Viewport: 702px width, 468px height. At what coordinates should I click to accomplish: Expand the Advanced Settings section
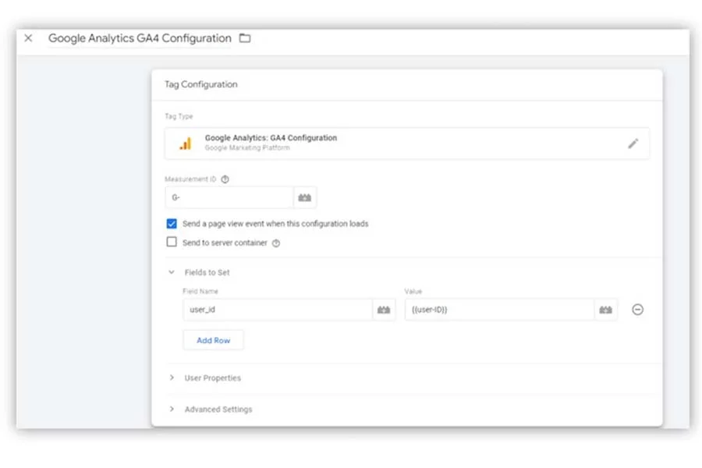pos(172,409)
